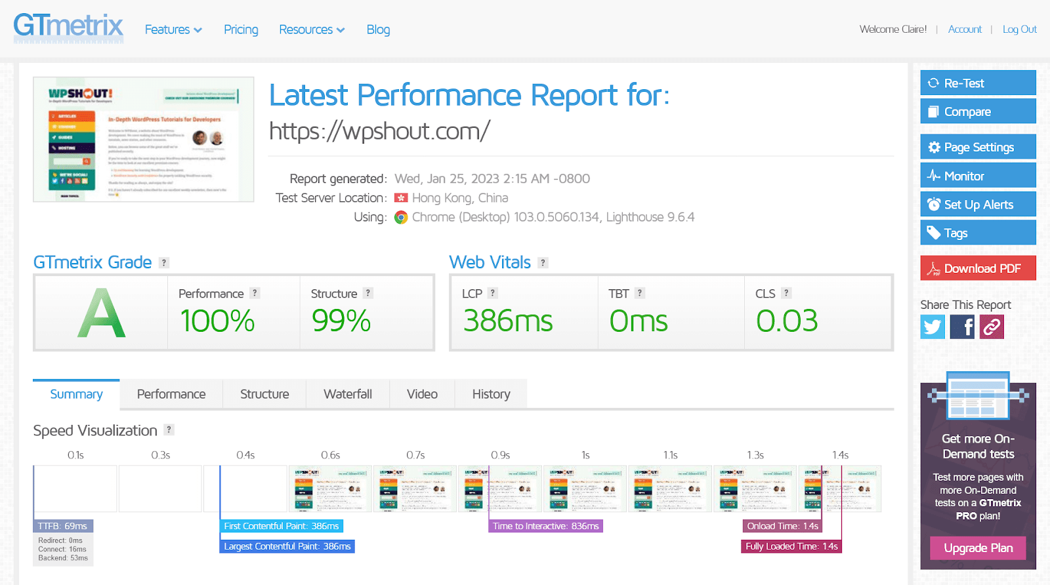The image size is (1050, 585).
Task: Copy report link via chain icon
Action: point(992,327)
